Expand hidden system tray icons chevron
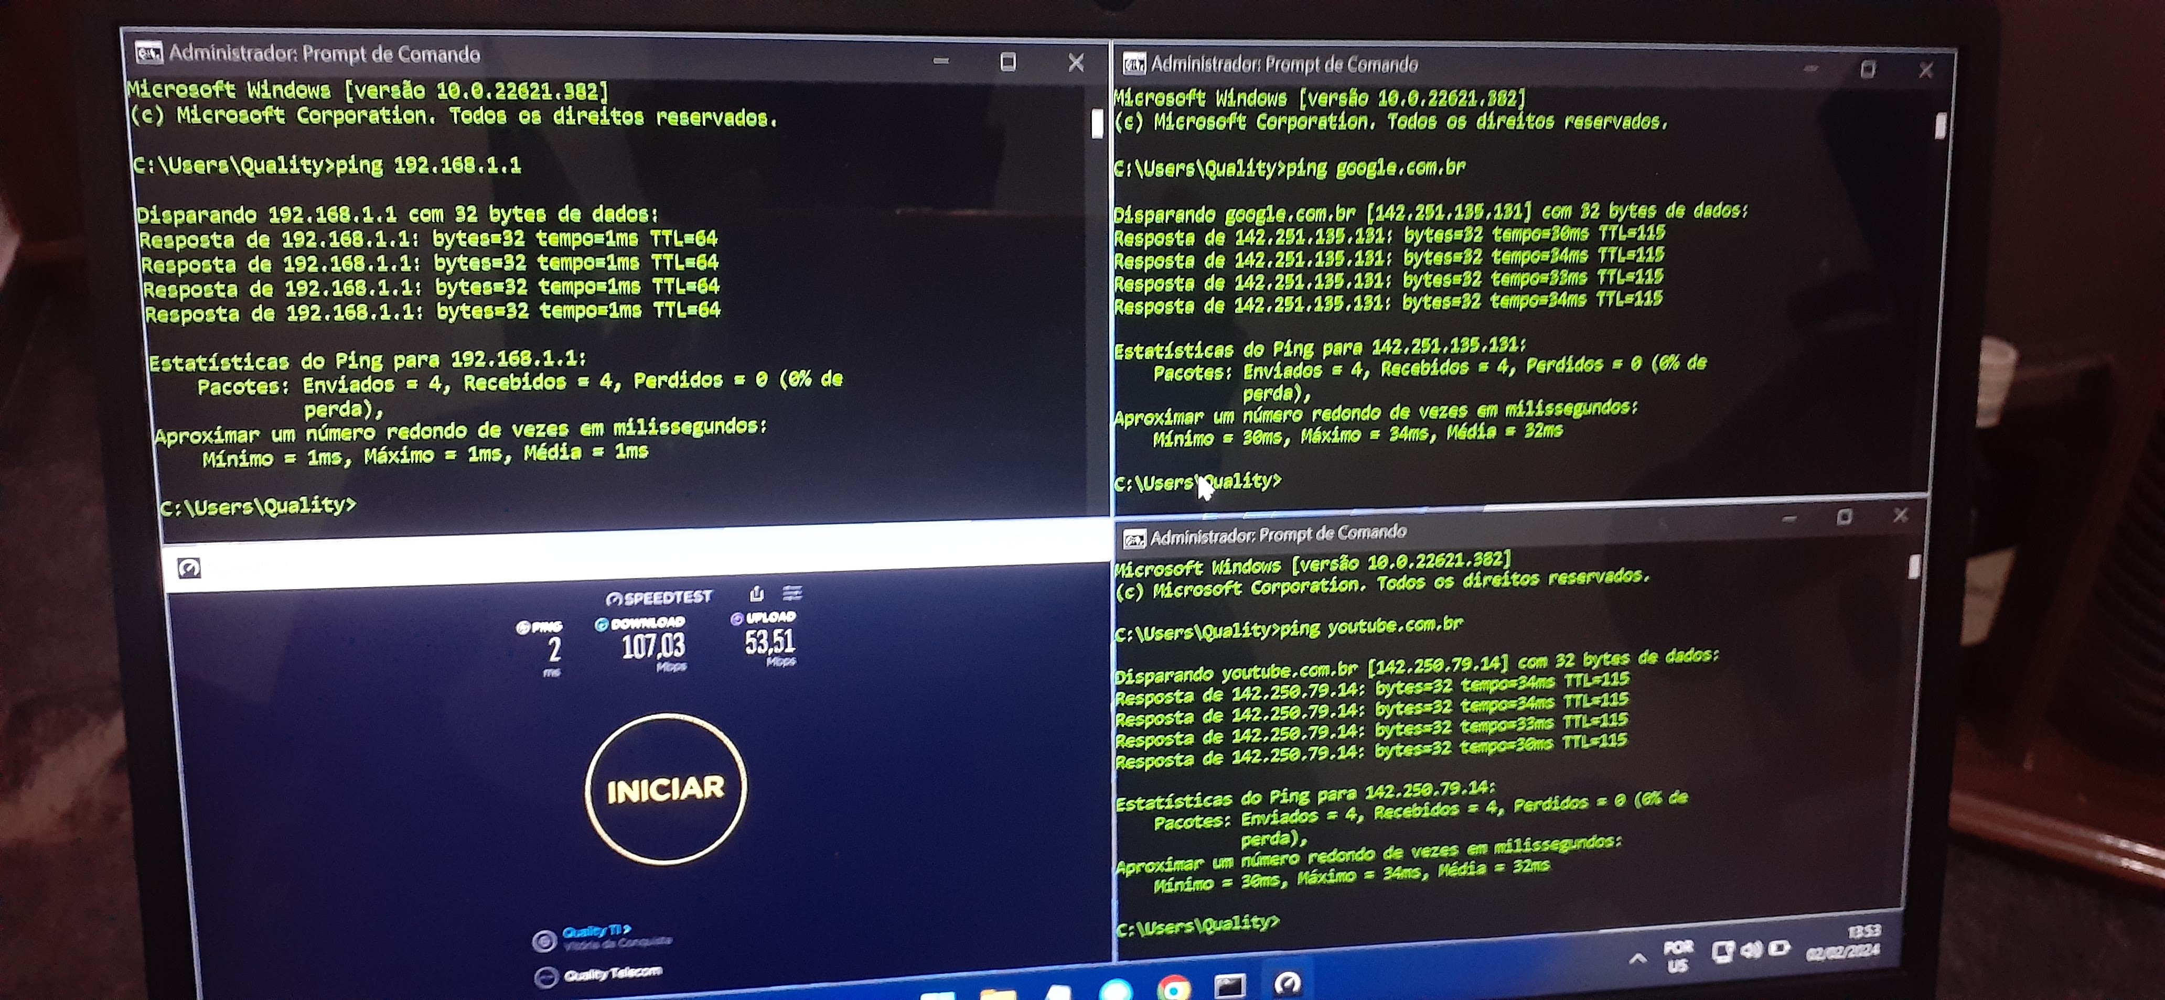The width and height of the screenshot is (2165, 1000). tap(1638, 958)
